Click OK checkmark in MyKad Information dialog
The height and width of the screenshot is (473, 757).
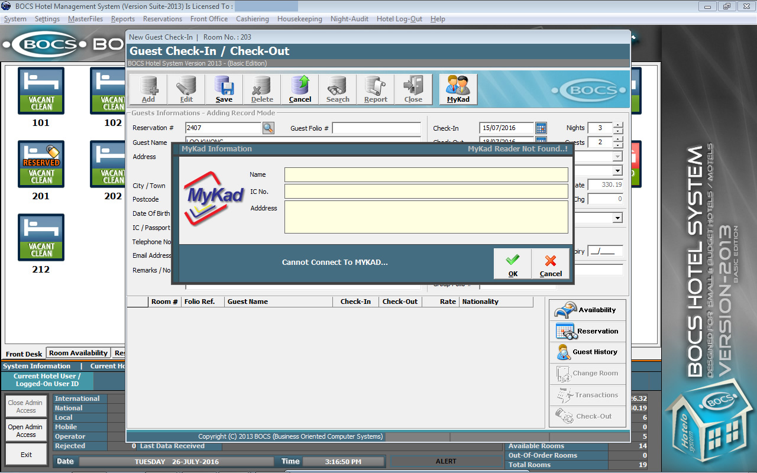513,264
